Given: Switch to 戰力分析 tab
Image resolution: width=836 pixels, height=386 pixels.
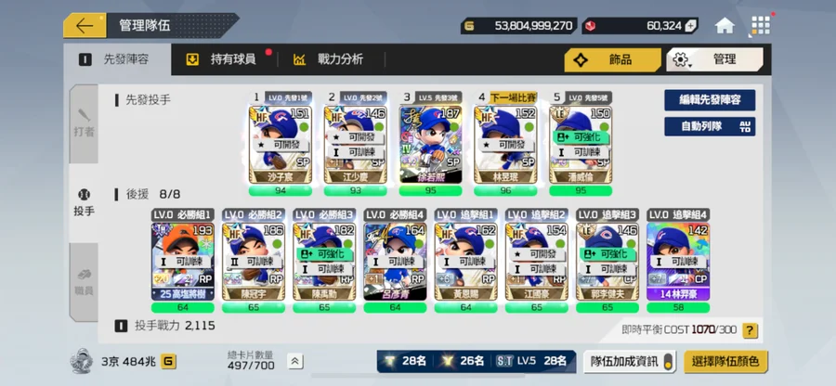Looking at the screenshot, I should coord(330,59).
